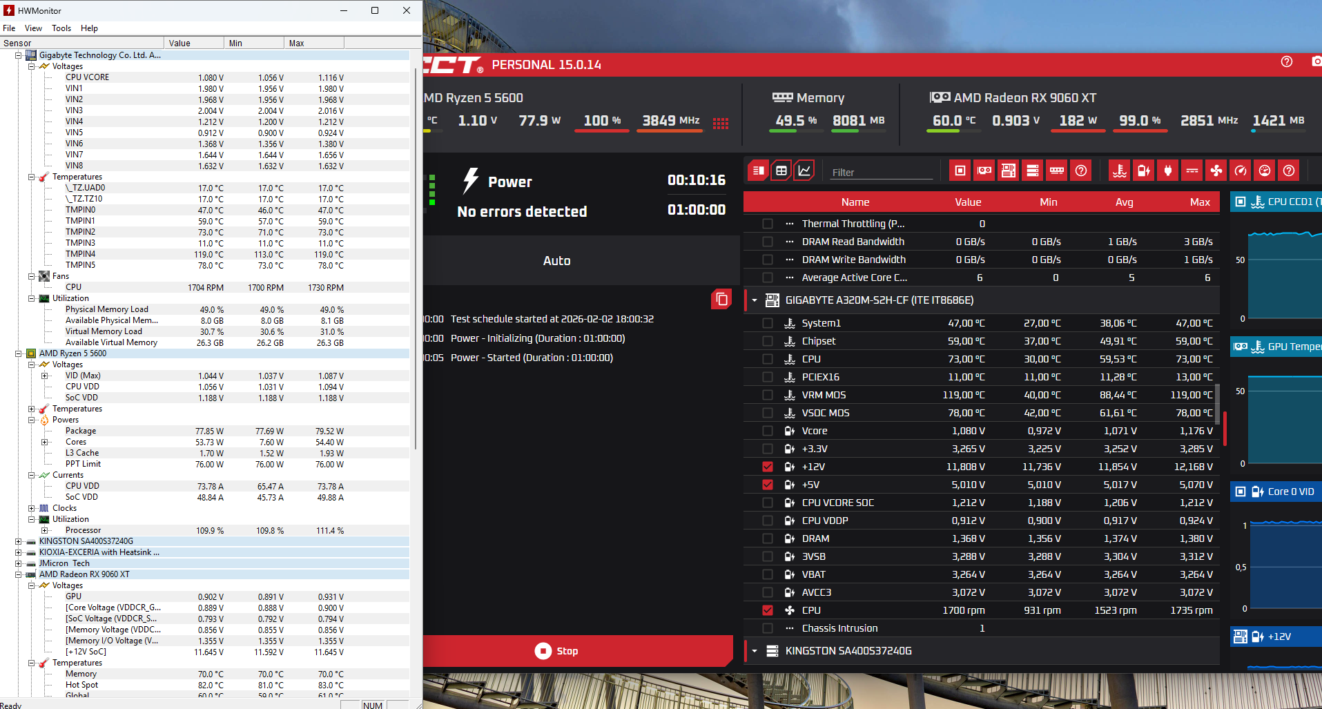The image size is (1322, 709).
Task: Click the OCCT sensor Filter input field
Action: tap(882, 172)
